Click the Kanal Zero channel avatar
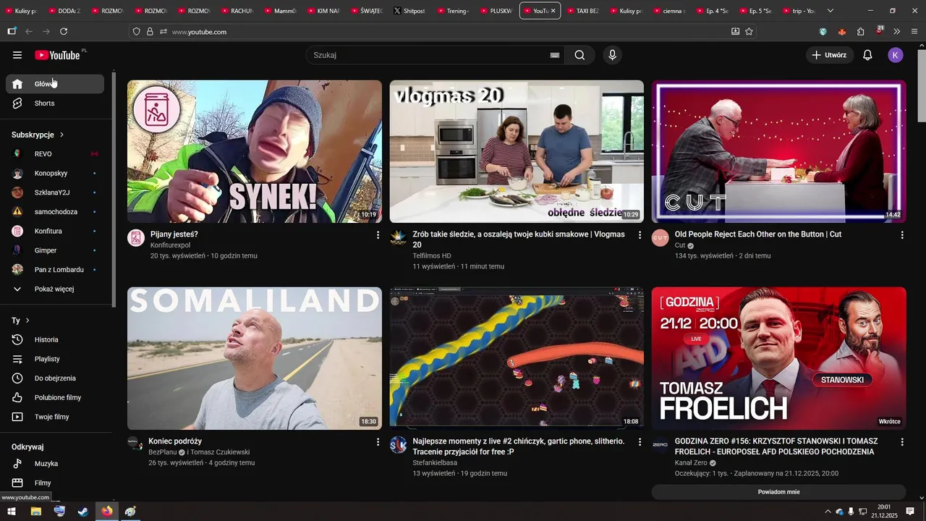Image resolution: width=926 pixels, height=521 pixels. tap(660, 445)
